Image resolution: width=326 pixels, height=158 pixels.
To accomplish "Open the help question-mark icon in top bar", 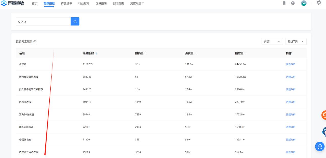I will (x=293, y=3).
